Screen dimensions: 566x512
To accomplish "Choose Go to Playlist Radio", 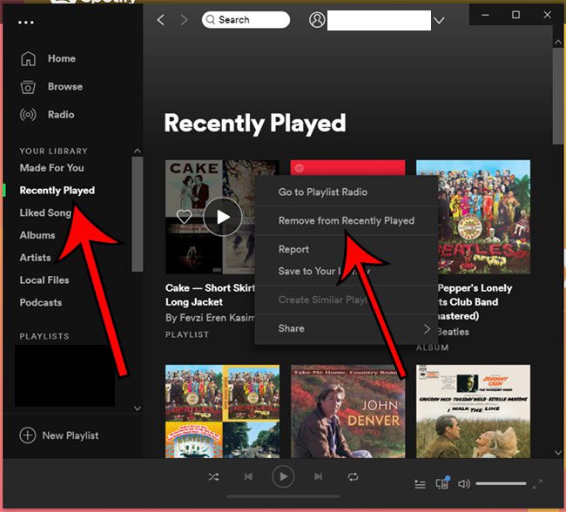I will tap(322, 192).
